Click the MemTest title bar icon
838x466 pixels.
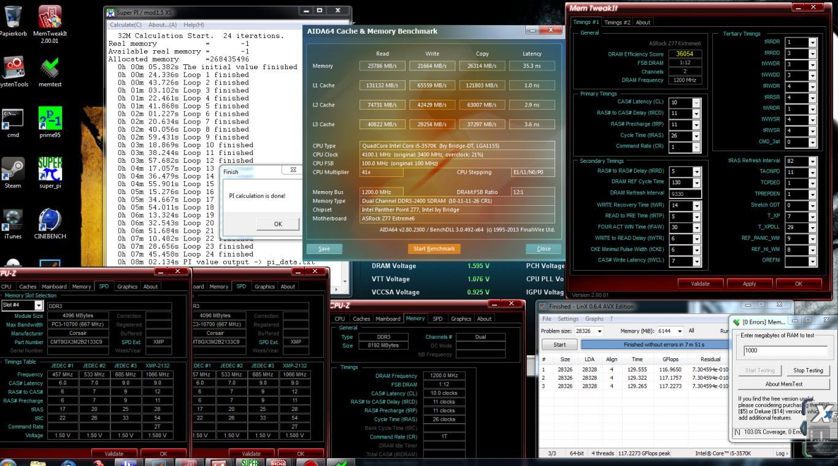(736, 322)
